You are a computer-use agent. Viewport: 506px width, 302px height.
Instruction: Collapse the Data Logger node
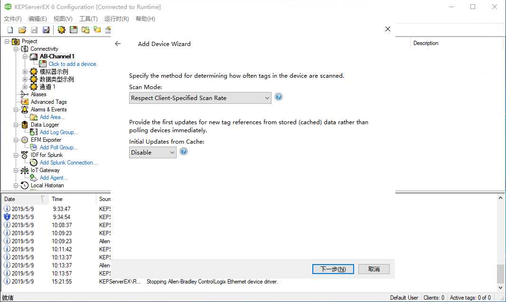point(16,125)
